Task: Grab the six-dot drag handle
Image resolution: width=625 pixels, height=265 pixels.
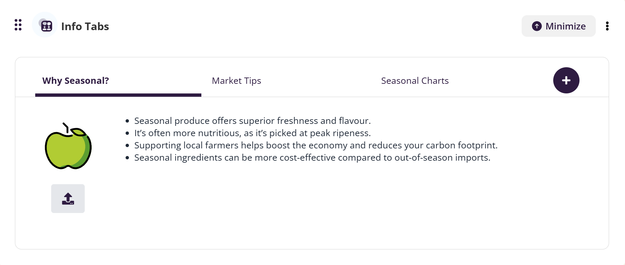Action: point(18,25)
